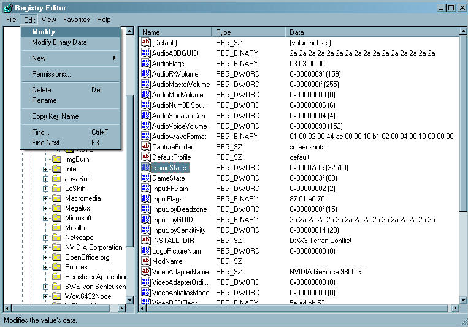Choose Find... in the Edit menu

click(x=71, y=132)
